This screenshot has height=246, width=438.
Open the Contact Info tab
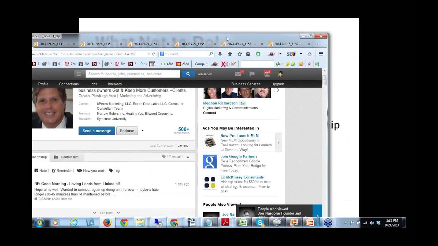pos(67,157)
